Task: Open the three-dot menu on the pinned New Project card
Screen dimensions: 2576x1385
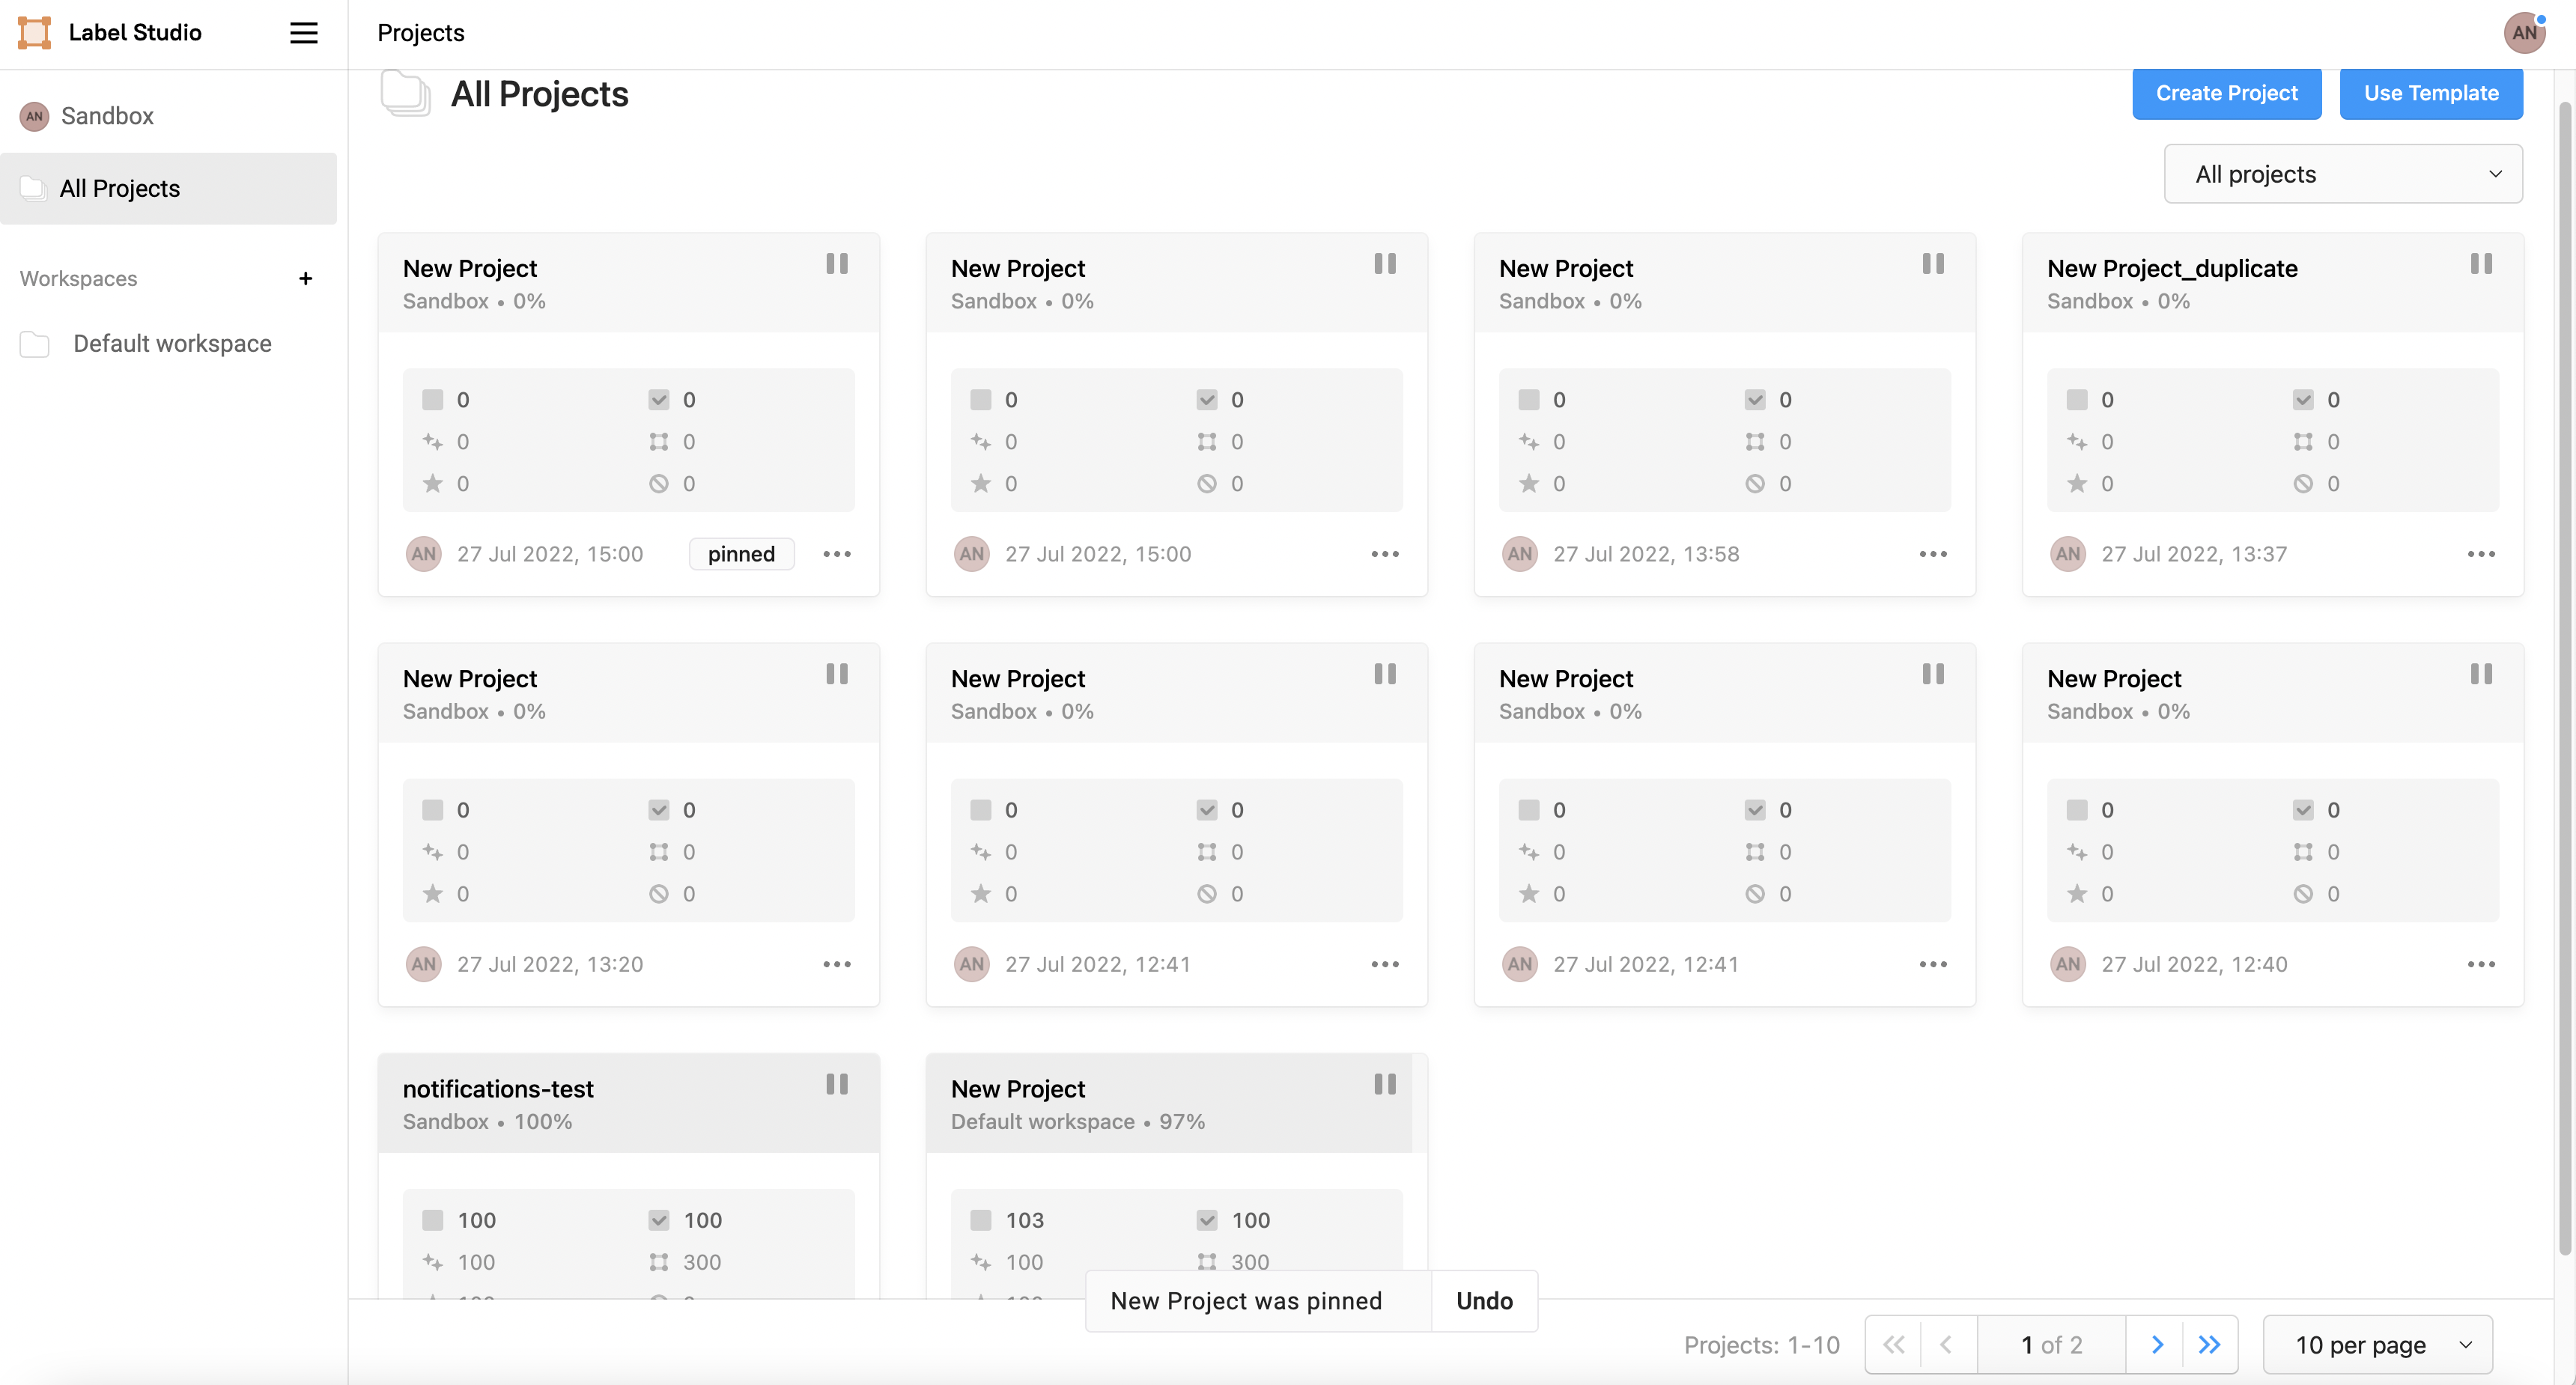Action: point(836,554)
